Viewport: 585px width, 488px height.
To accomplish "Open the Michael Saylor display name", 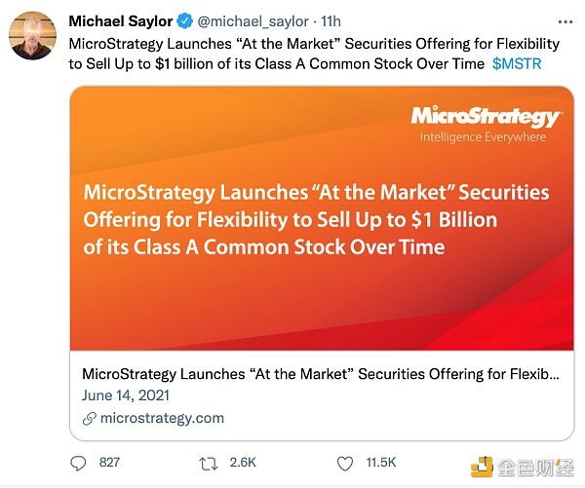I will pos(122,21).
